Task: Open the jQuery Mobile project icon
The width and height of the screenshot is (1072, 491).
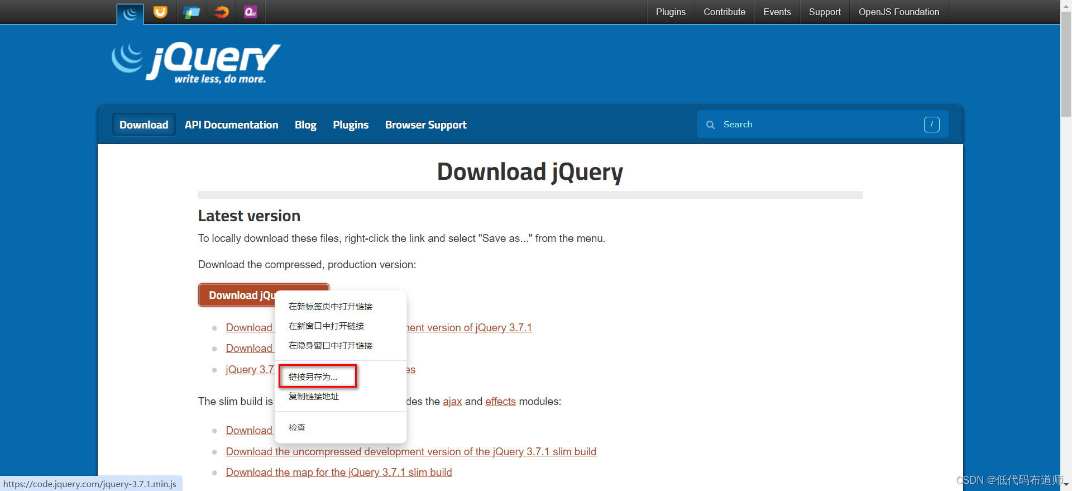Action: point(191,12)
